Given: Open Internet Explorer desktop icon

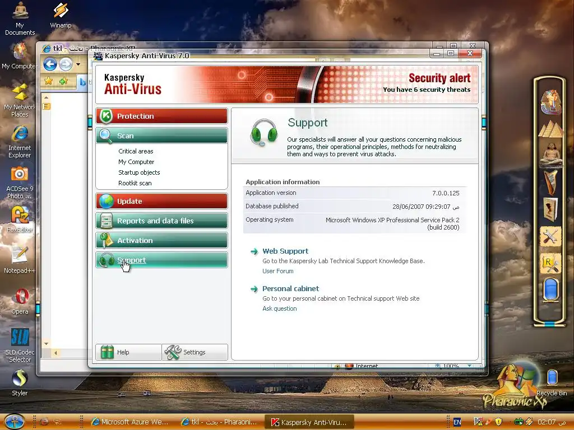Looking at the screenshot, I should pyautogui.click(x=20, y=142).
